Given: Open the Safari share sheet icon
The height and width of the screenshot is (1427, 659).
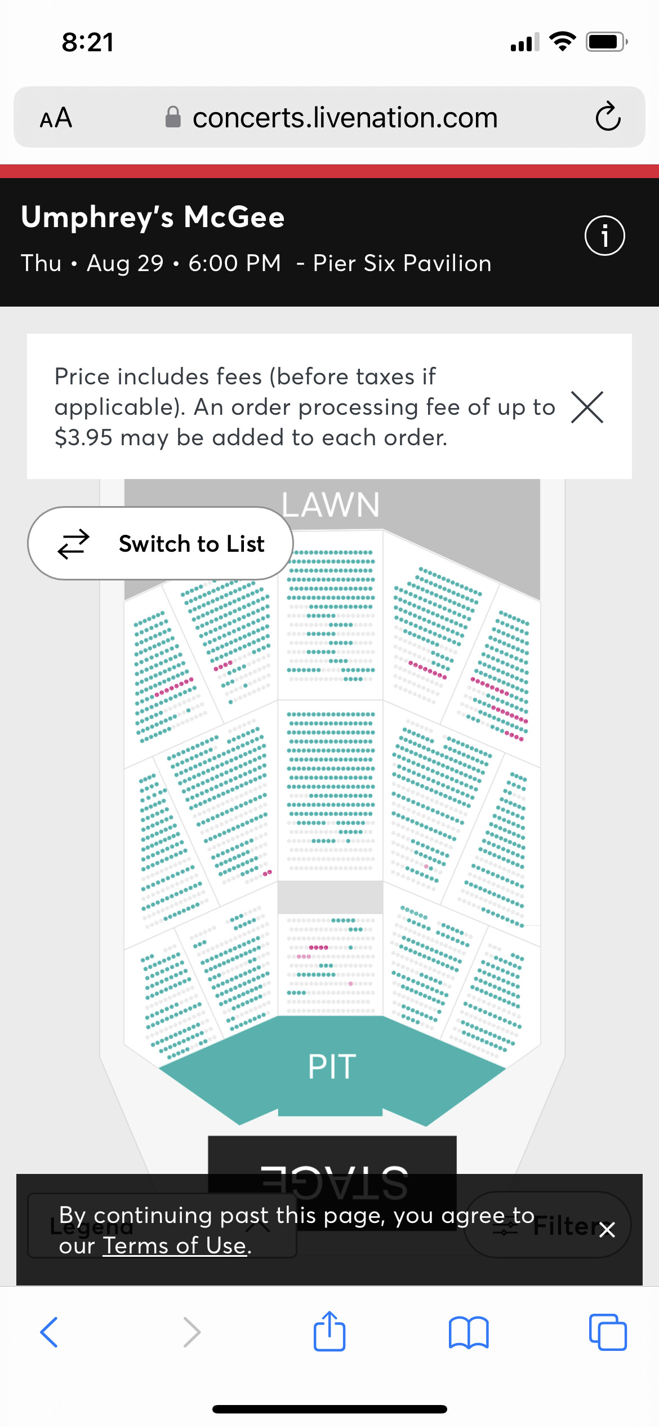Looking at the screenshot, I should click(x=329, y=1331).
